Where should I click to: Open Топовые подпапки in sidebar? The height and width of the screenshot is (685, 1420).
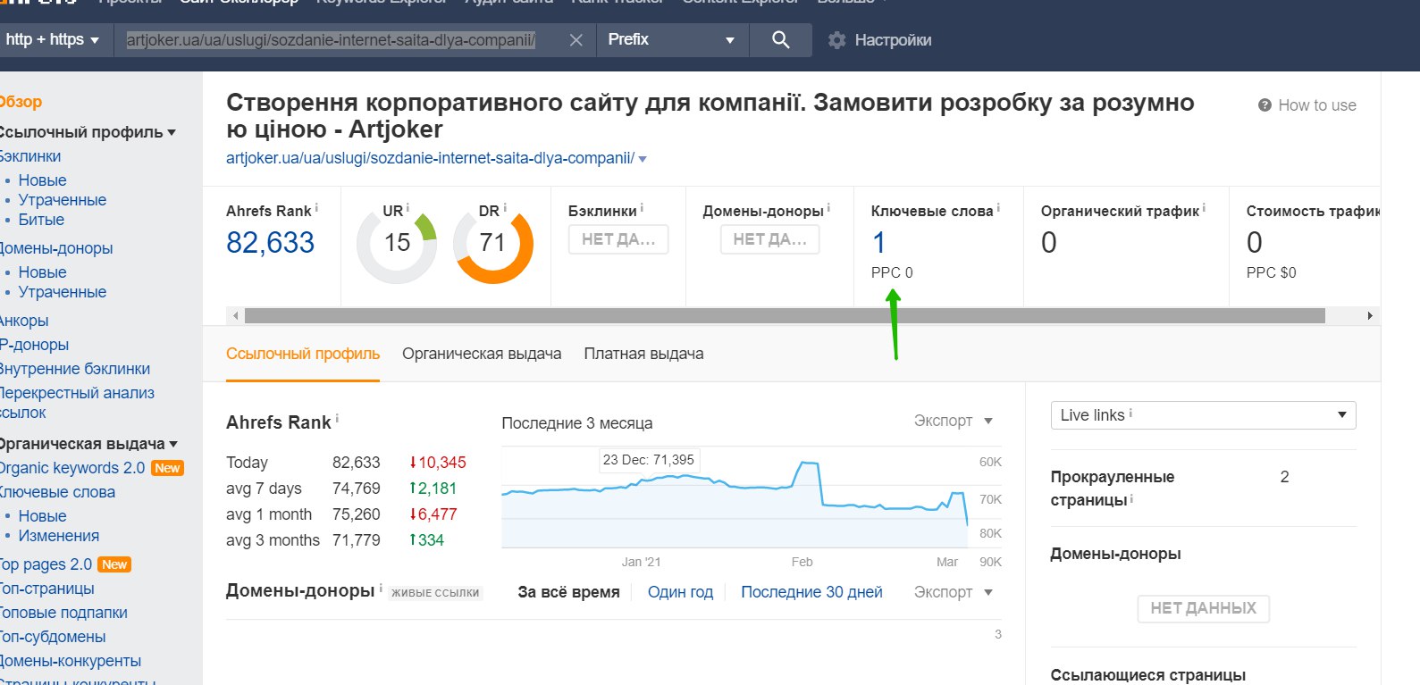coord(63,613)
